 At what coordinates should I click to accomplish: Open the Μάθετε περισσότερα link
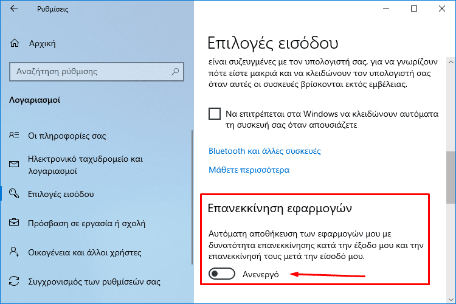(x=249, y=170)
